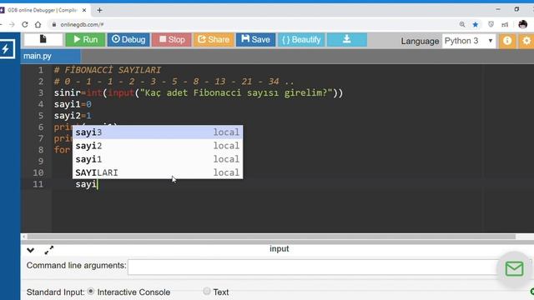
Task: Save the current code
Action: (255, 40)
